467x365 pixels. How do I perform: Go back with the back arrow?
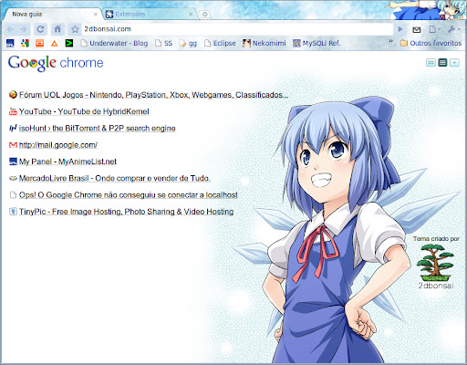click(x=10, y=29)
